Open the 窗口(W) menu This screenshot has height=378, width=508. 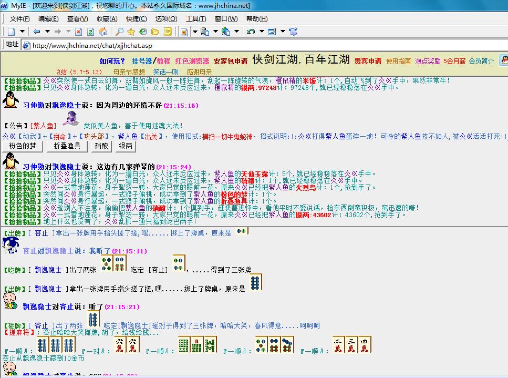pos(226,19)
